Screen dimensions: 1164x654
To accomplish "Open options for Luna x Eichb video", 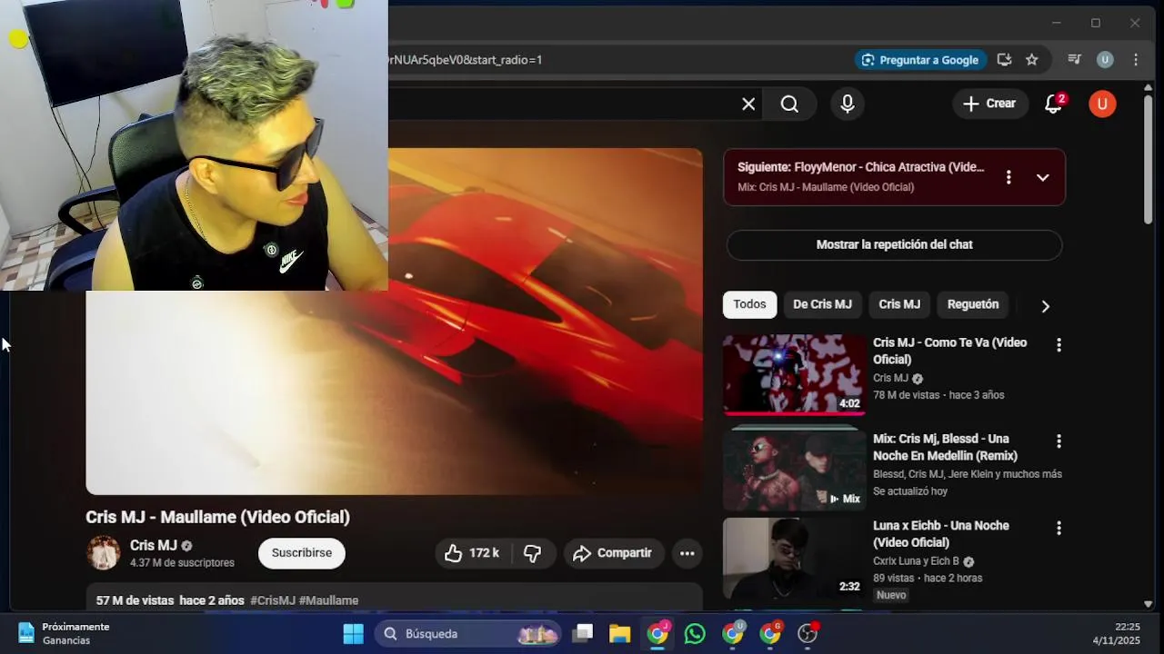I will 1059,528.
